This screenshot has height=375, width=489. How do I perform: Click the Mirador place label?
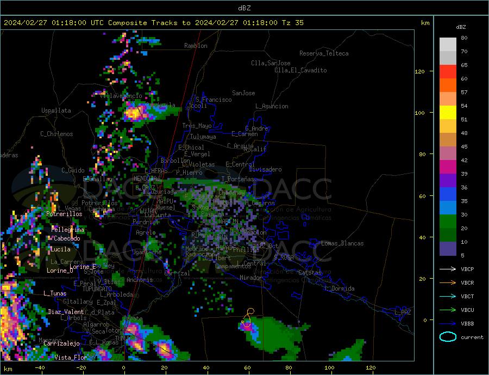pyautogui.click(x=250, y=278)
